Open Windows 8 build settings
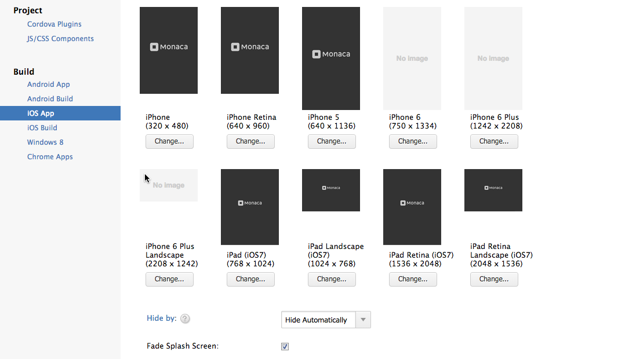Image resolution: width=636 pixels, height=359 pixels. (x=45, y=142)
